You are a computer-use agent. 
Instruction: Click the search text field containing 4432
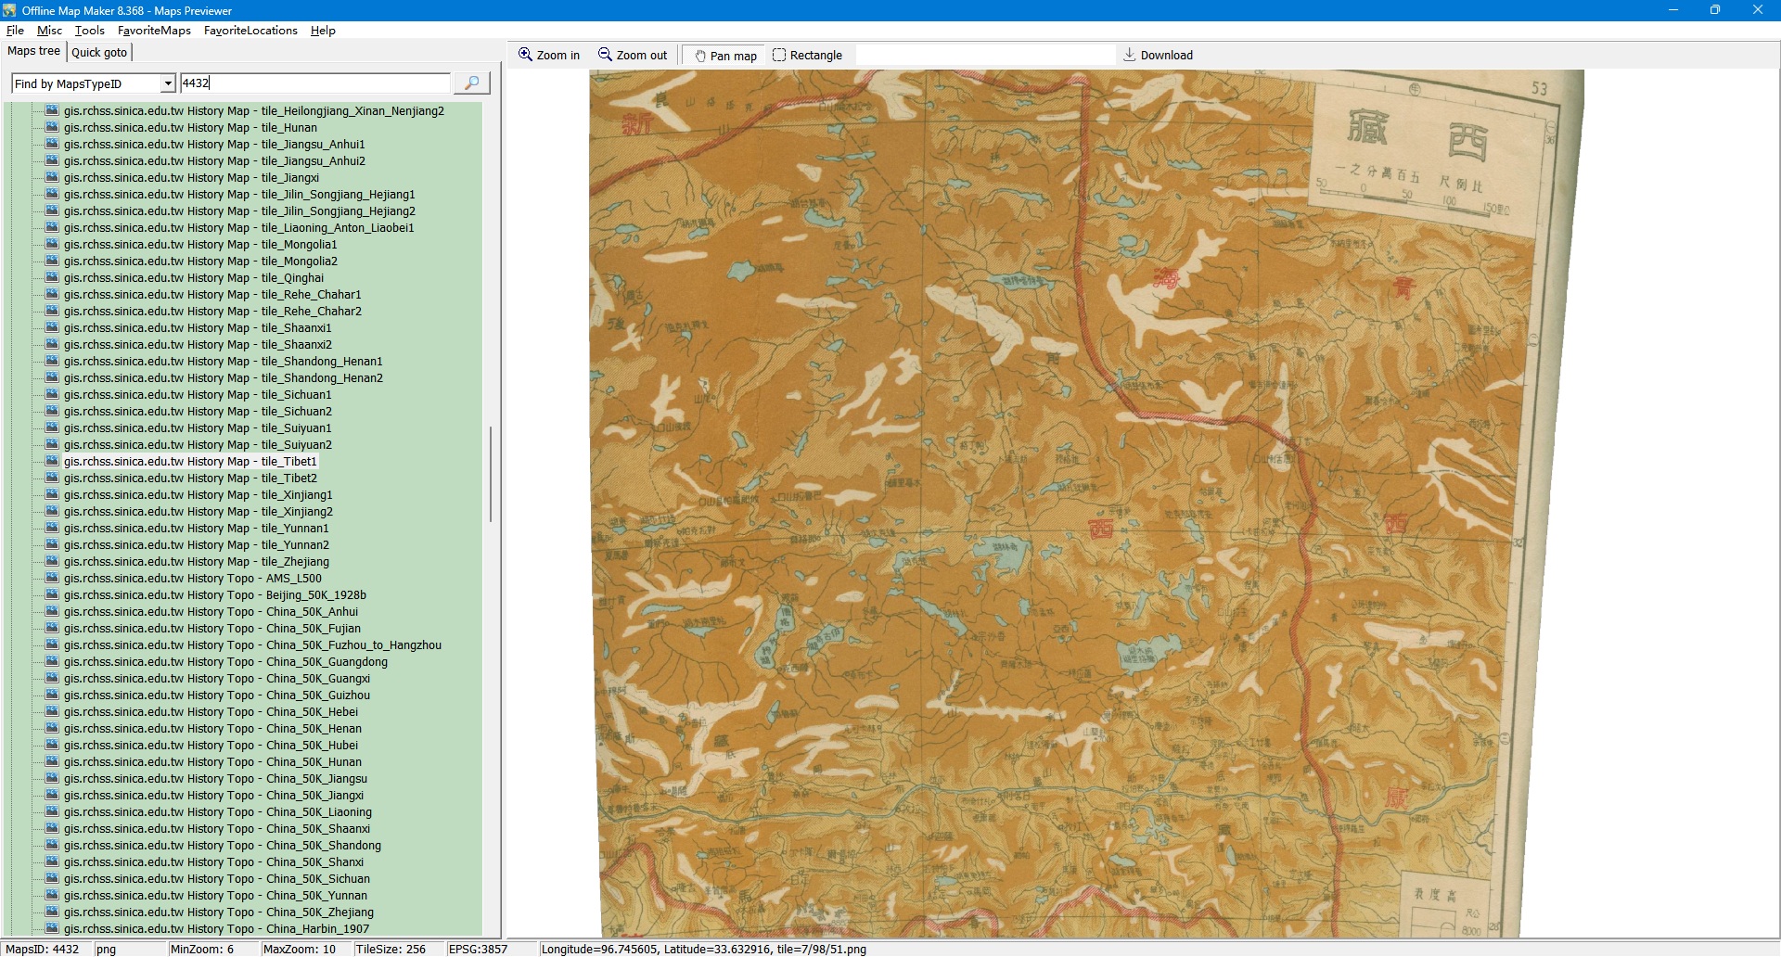pyautogui.click(x=314, y=83)
